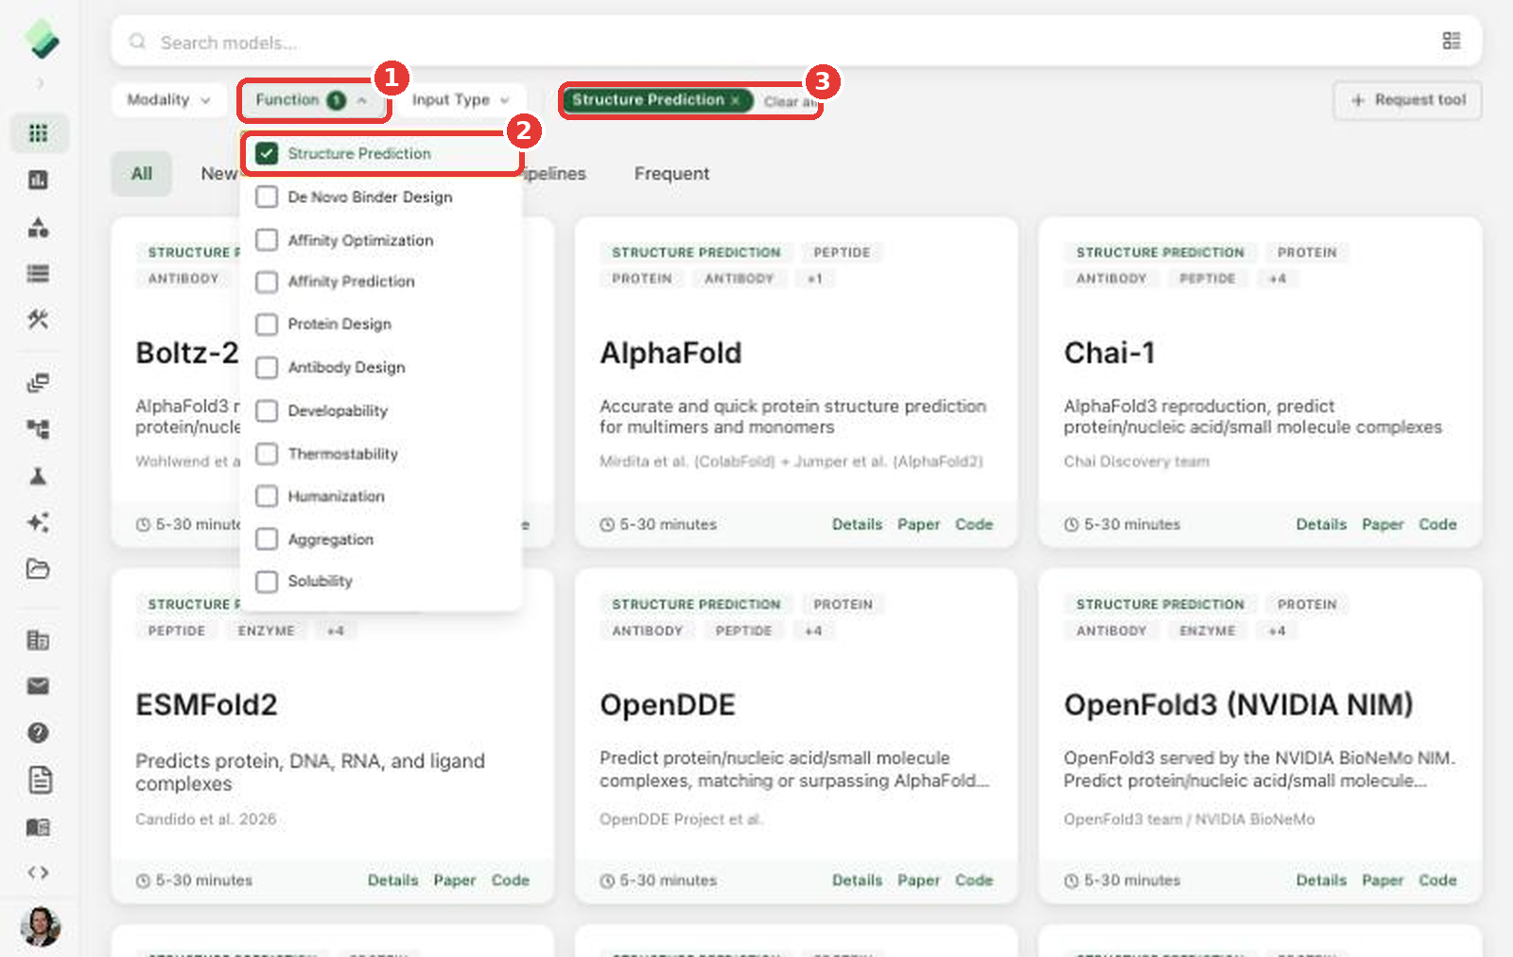This screenshot has height=957, width=1513.
Task: Open the mail envelope sidebar icon
Action: click(39, 687)
